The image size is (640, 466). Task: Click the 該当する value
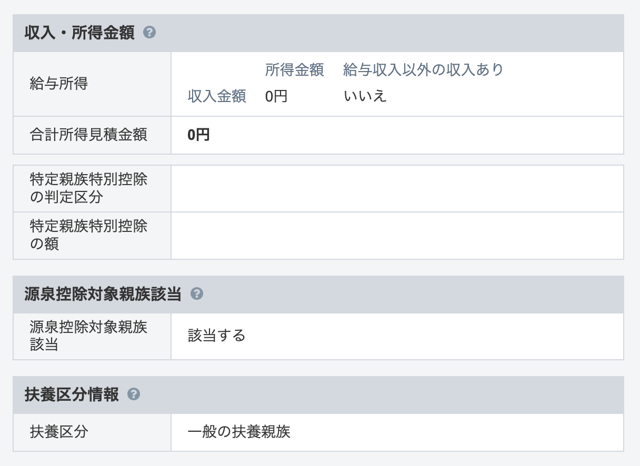(x=217, y=336)
